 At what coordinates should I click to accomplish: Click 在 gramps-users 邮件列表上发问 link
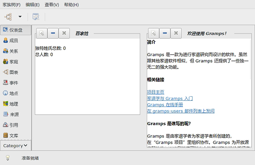[x=181, y=111]
